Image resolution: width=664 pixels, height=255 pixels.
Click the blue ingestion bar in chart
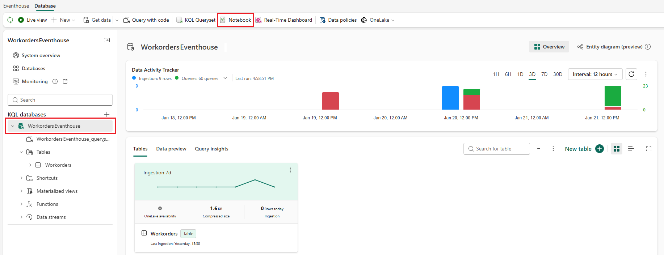pyautogui.click(x=450, y=98)
